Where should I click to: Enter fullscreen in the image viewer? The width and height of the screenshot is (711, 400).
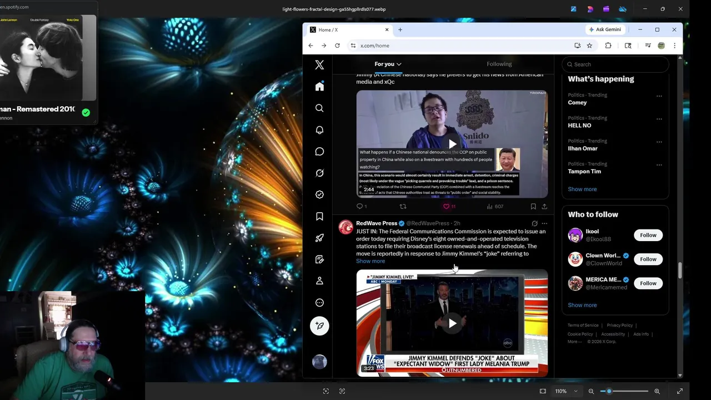(679, 391)
